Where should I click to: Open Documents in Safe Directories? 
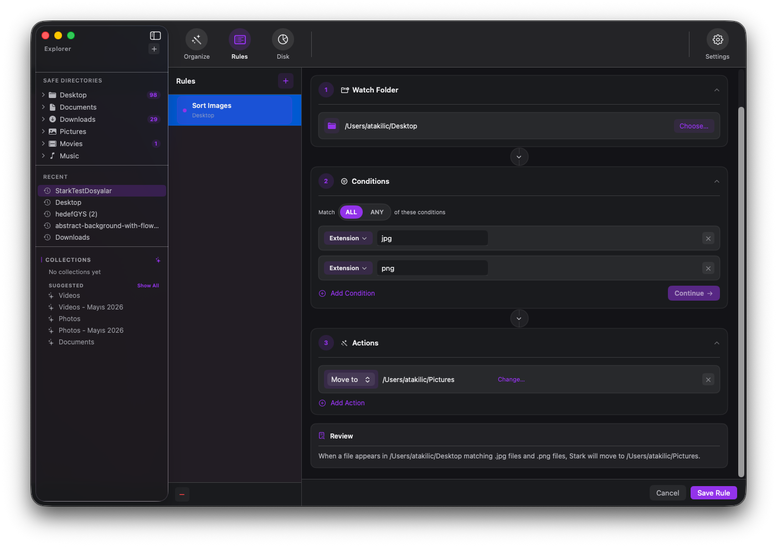78,107
